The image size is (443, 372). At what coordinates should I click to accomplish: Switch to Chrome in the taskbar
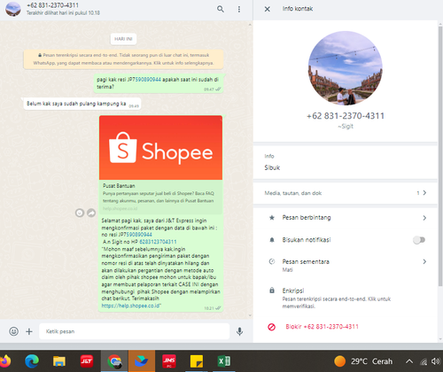(x=114, y=361)
